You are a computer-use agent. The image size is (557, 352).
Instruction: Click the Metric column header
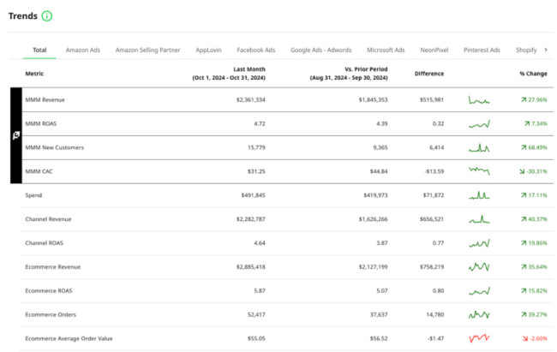(35, 74)
